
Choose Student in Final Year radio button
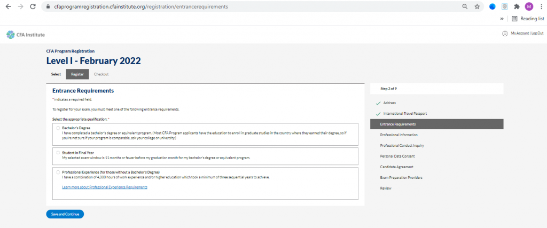pyautogui.click(x=58, y=153)
